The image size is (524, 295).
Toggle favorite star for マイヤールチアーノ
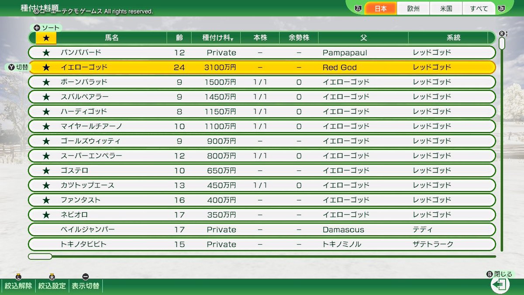point(46,126)
